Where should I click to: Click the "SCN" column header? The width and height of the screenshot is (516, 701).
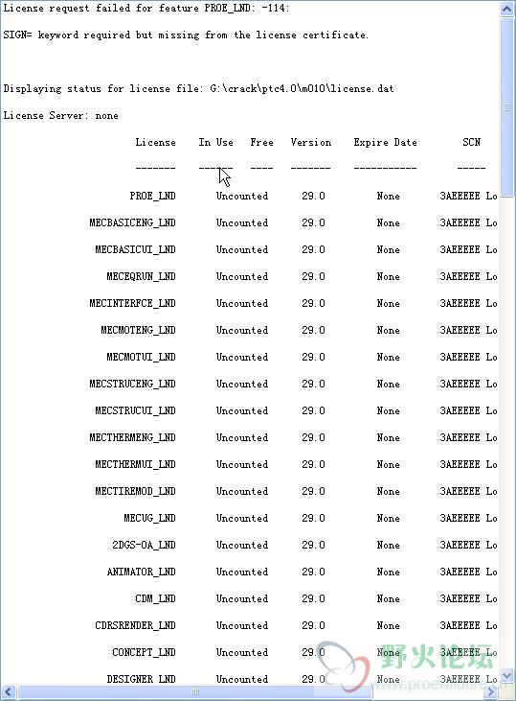pyautogui.click(x=471, y=142)
